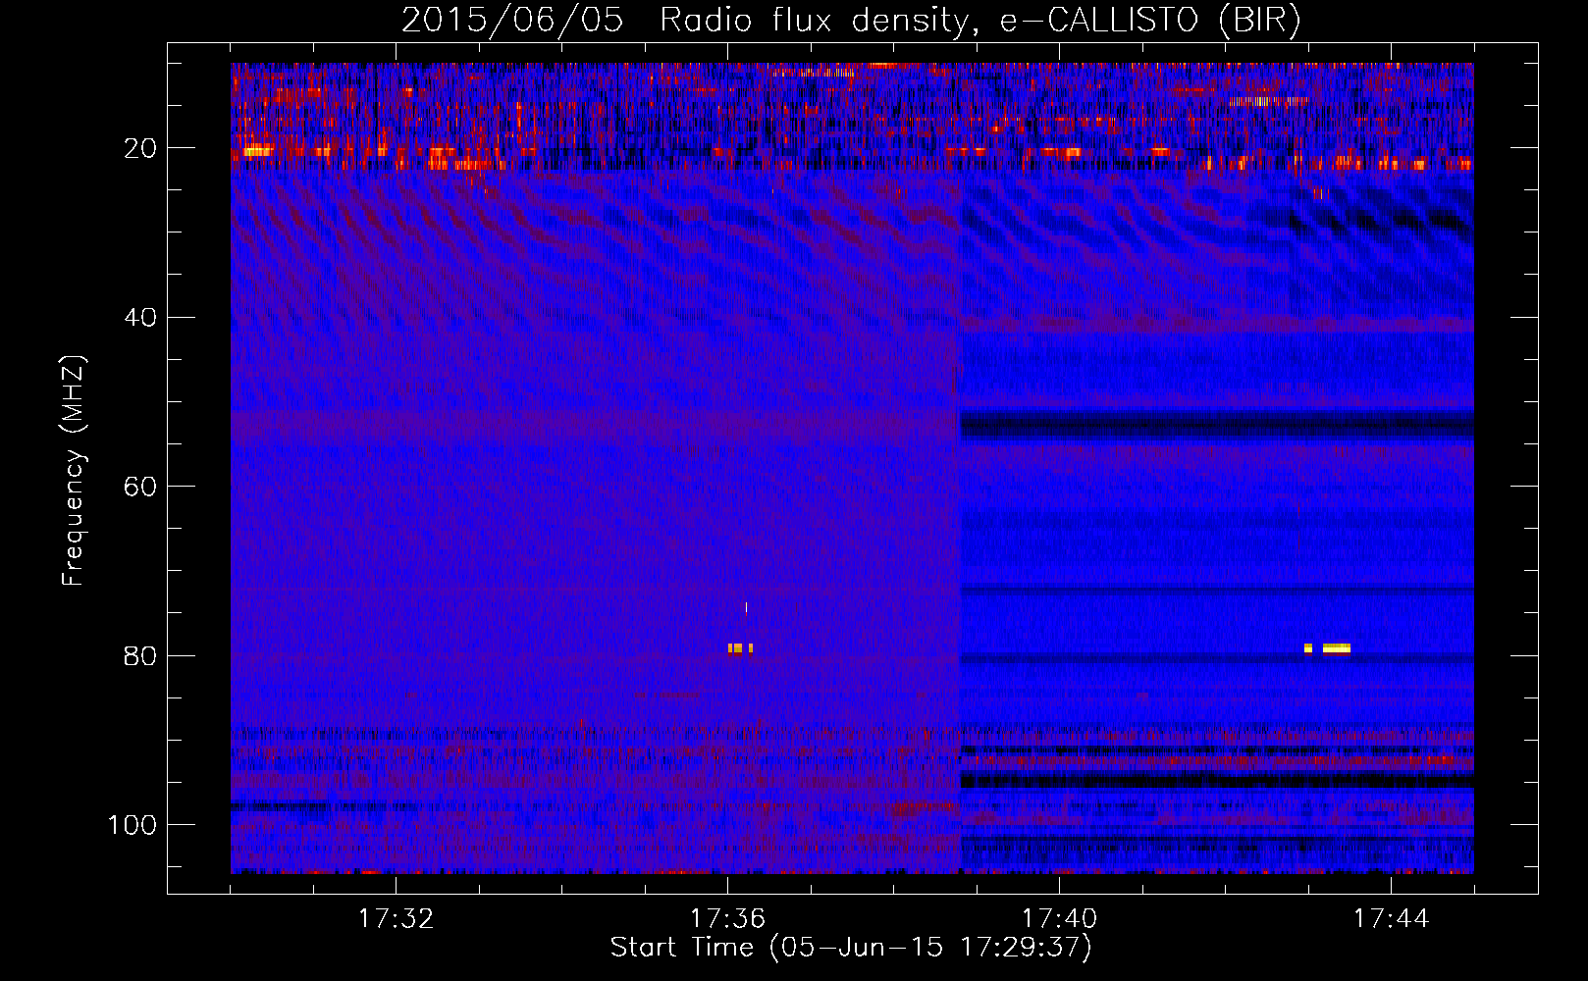Click the frequency tick label '100'
Image resolution: width=1588 pixels, height=981 pixels.
pos(132,825)
